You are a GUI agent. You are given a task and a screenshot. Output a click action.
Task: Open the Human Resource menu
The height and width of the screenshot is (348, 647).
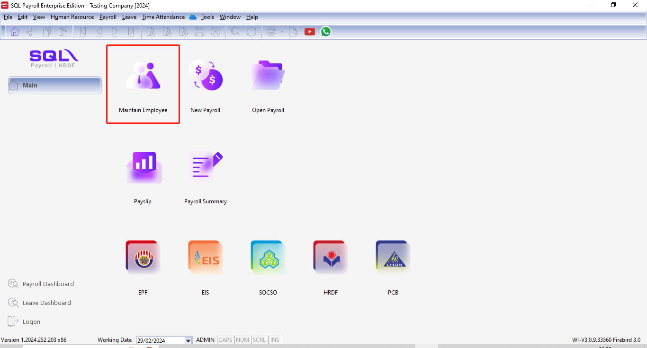tap(72, 17)
